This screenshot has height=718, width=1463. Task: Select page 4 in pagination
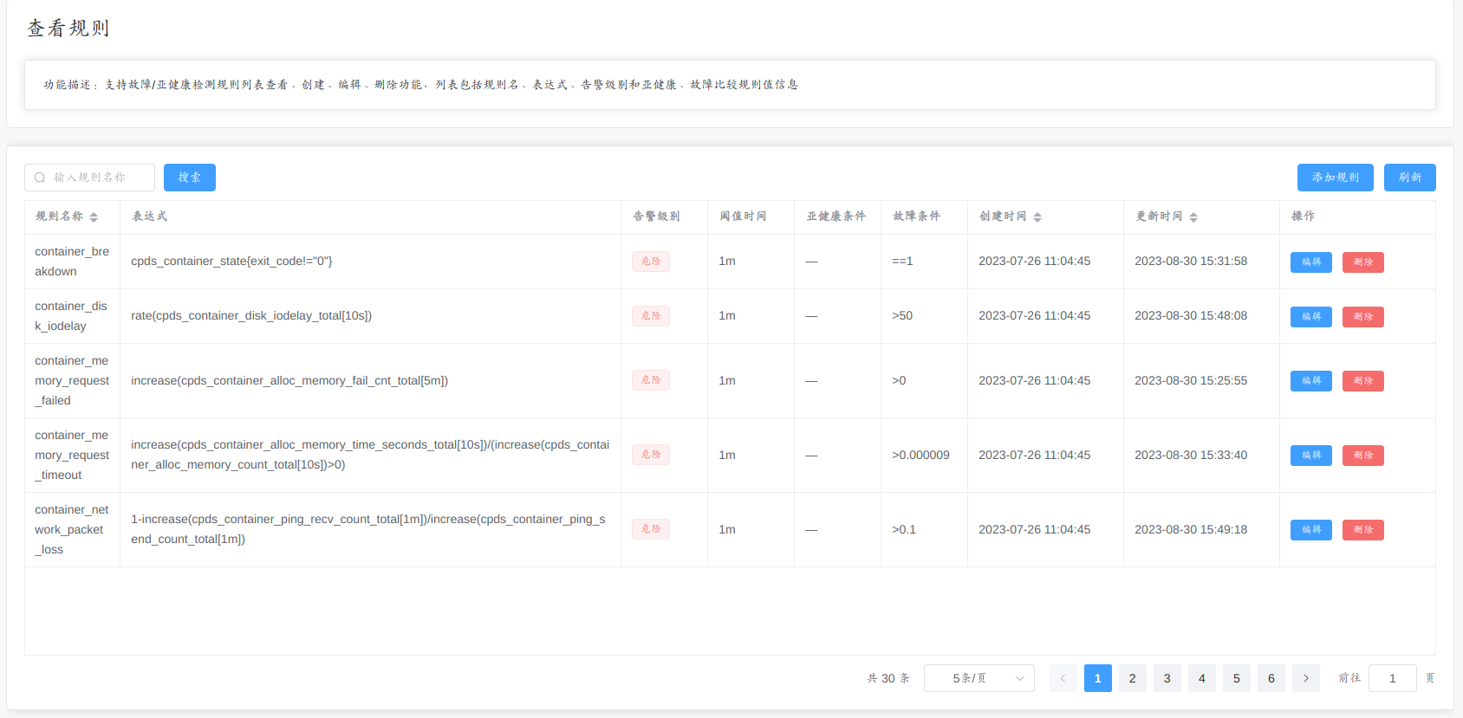(x=1201, y=678)
